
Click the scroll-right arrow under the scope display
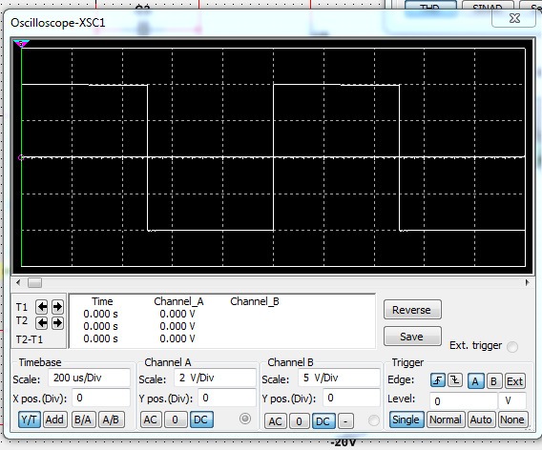(527, 282)
